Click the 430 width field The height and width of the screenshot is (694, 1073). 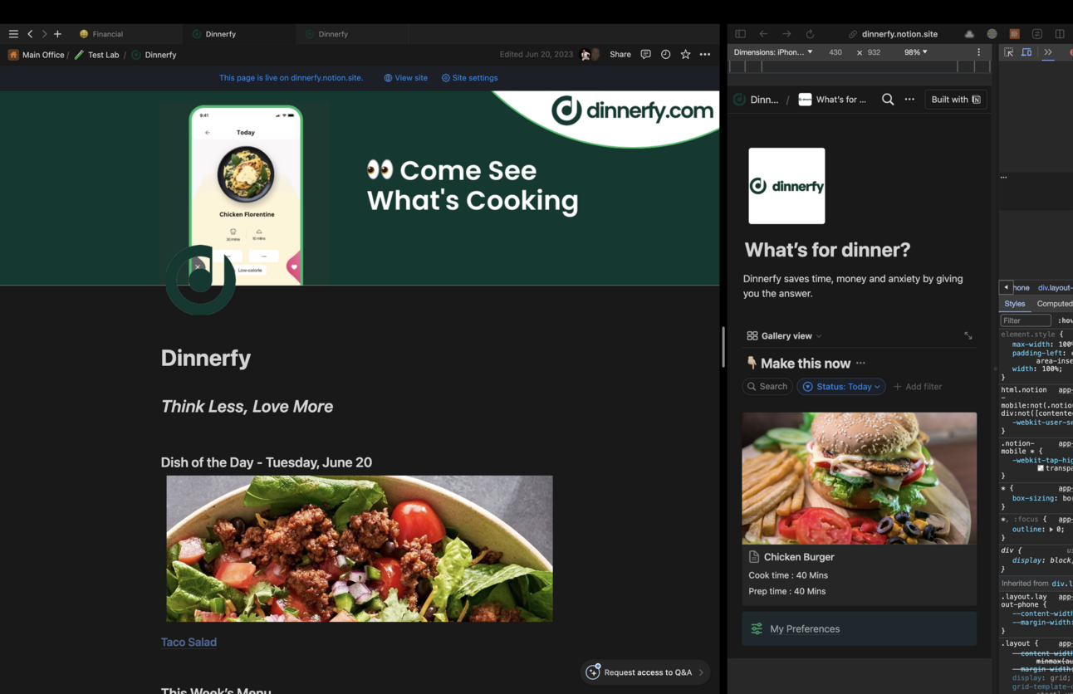click(x=835, y=52)
